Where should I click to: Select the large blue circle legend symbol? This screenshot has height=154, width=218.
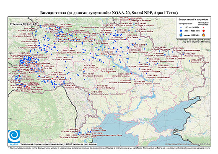(x=181, y=31)
